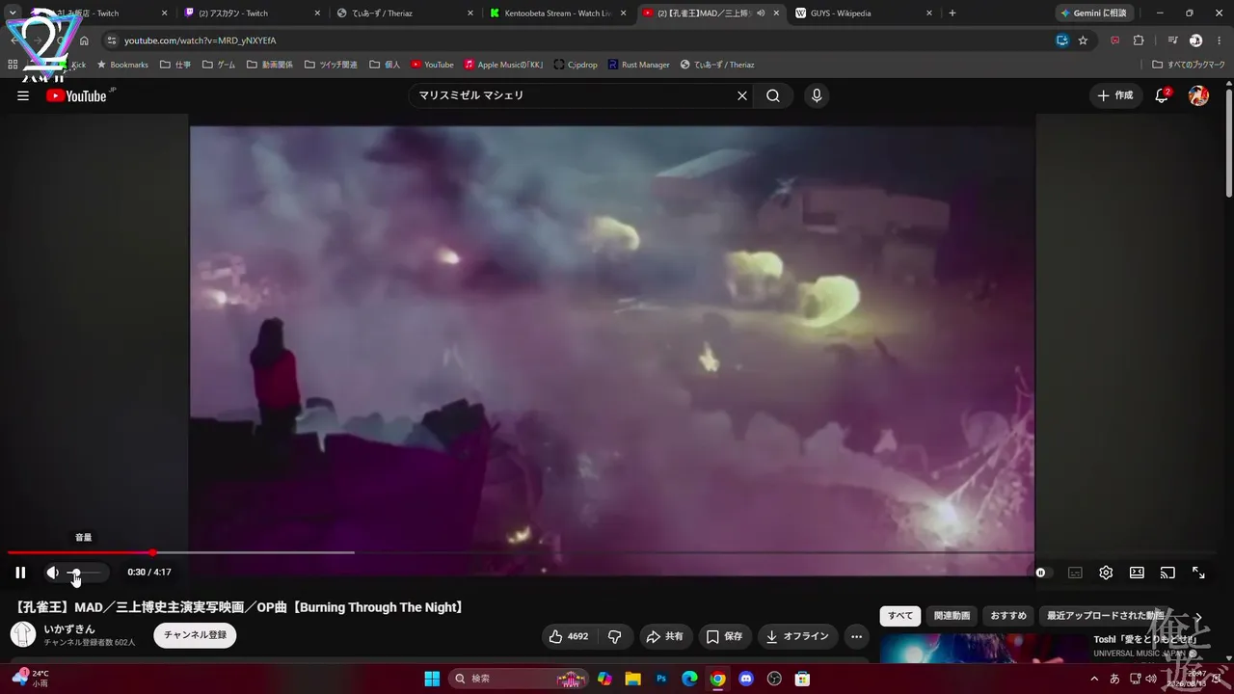Open the YouTube bookmark
The width and height of the screenshot is (1234, 694).
(x=432, y=65)
